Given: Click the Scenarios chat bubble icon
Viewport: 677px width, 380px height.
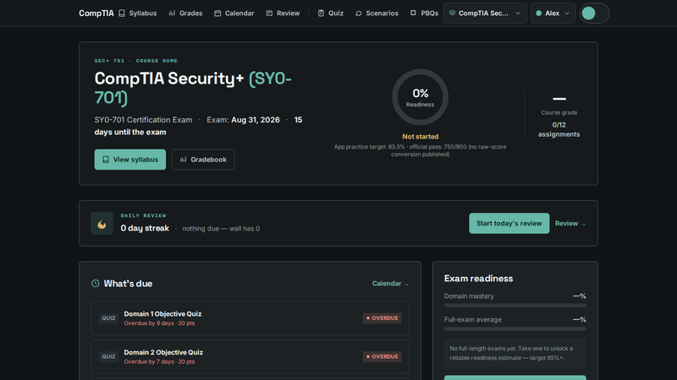Looking at the screenshot, I should tap(358, 14).
